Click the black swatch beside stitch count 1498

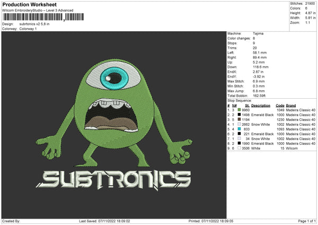pyautogui.click(x=240, y=115)
